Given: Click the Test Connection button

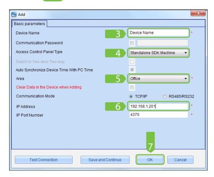Looking at the screenshot, I should 44,160.
